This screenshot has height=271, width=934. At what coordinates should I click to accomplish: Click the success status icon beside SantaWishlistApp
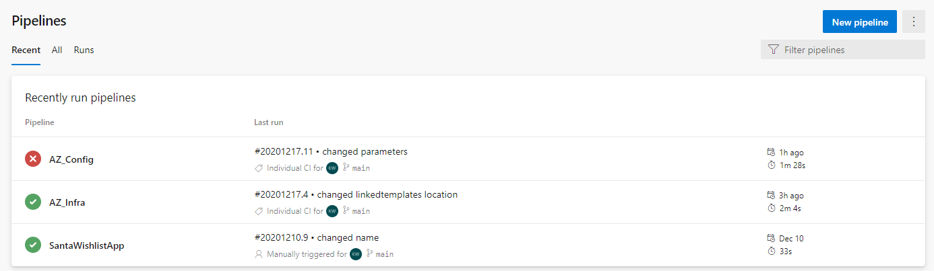pos(33,245)
